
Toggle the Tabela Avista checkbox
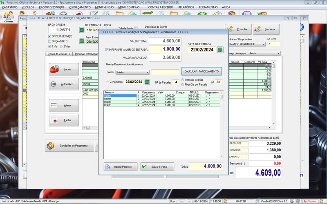(136, 28)
